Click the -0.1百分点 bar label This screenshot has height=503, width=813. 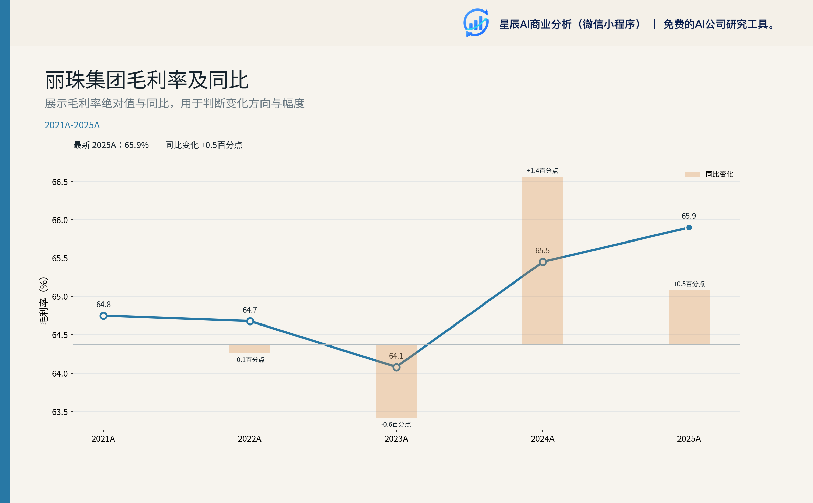[250, 360]
